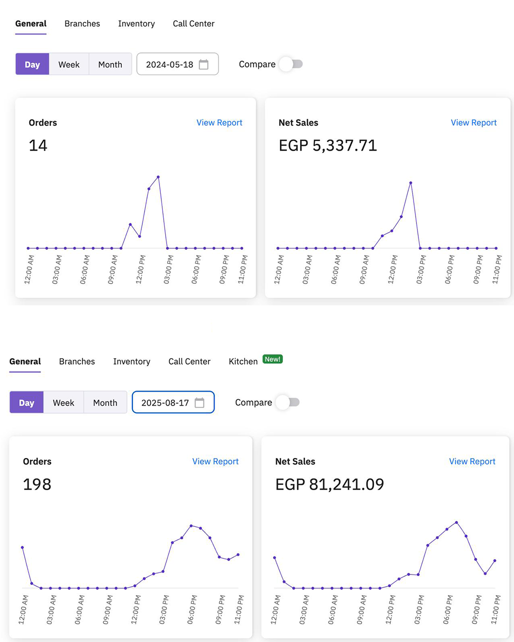Open Inventory tab in lower dashboard
The image size is (514, 642).
tap(132, 361)
